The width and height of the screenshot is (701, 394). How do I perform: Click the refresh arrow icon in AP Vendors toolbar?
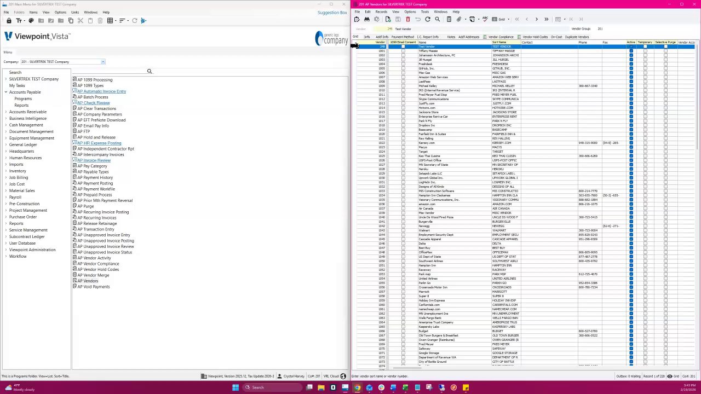point(428,19)
